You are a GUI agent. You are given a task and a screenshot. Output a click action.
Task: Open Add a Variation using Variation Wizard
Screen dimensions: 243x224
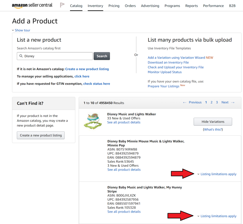tap(176, 58)
